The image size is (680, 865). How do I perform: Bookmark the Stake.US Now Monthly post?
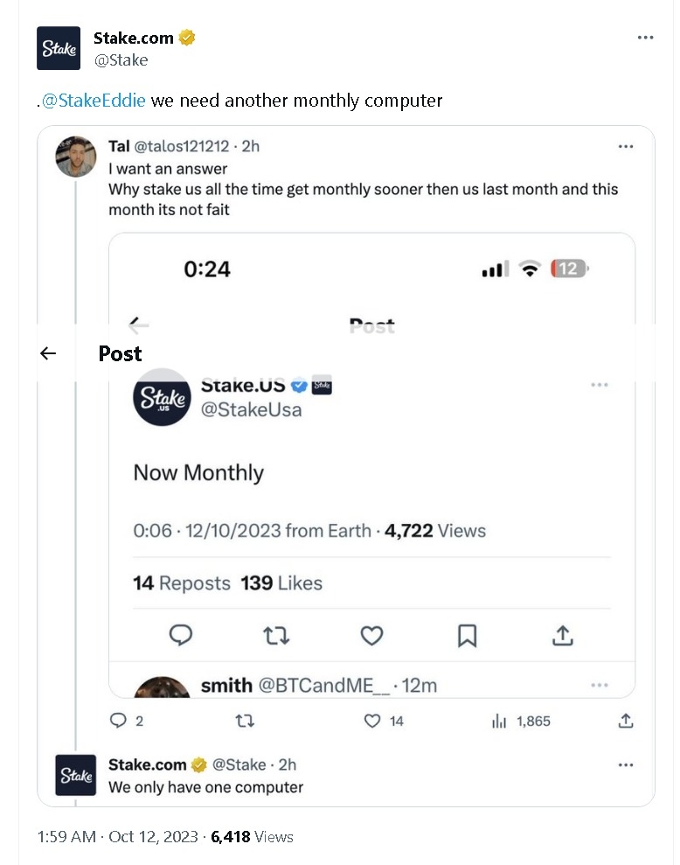[x=467, y=636]
